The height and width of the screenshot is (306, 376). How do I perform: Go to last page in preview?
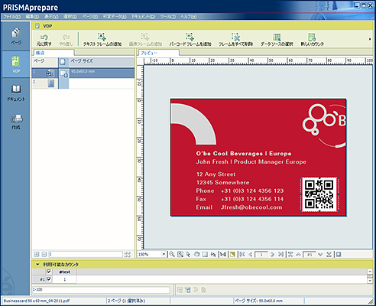click(x=280, y=254)
